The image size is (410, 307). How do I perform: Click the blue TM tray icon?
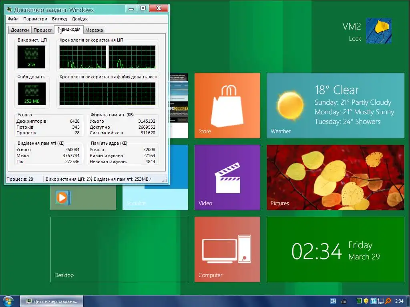[x=374, y=301]
